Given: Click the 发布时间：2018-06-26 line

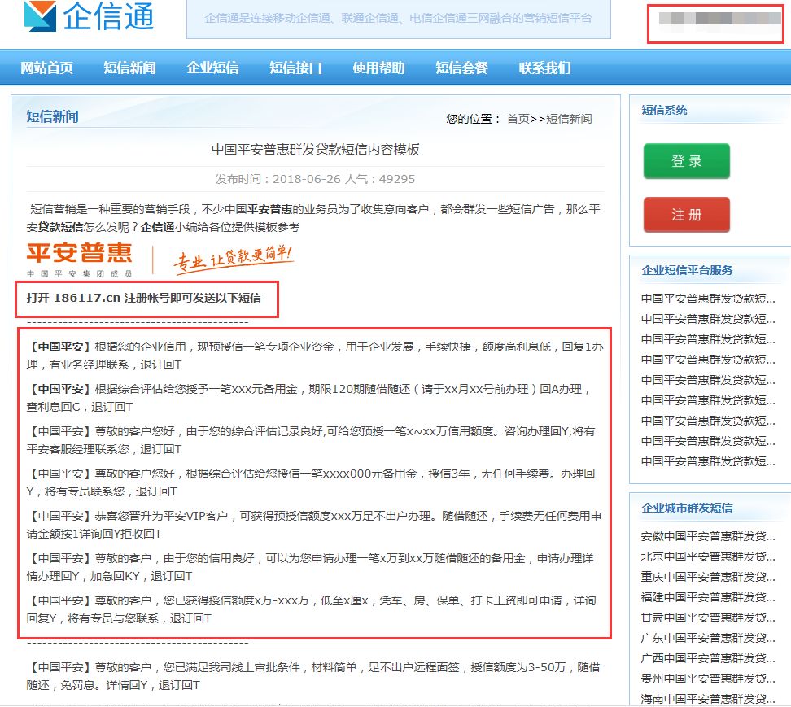Looking at the screenshot, I should coord(315,179).
